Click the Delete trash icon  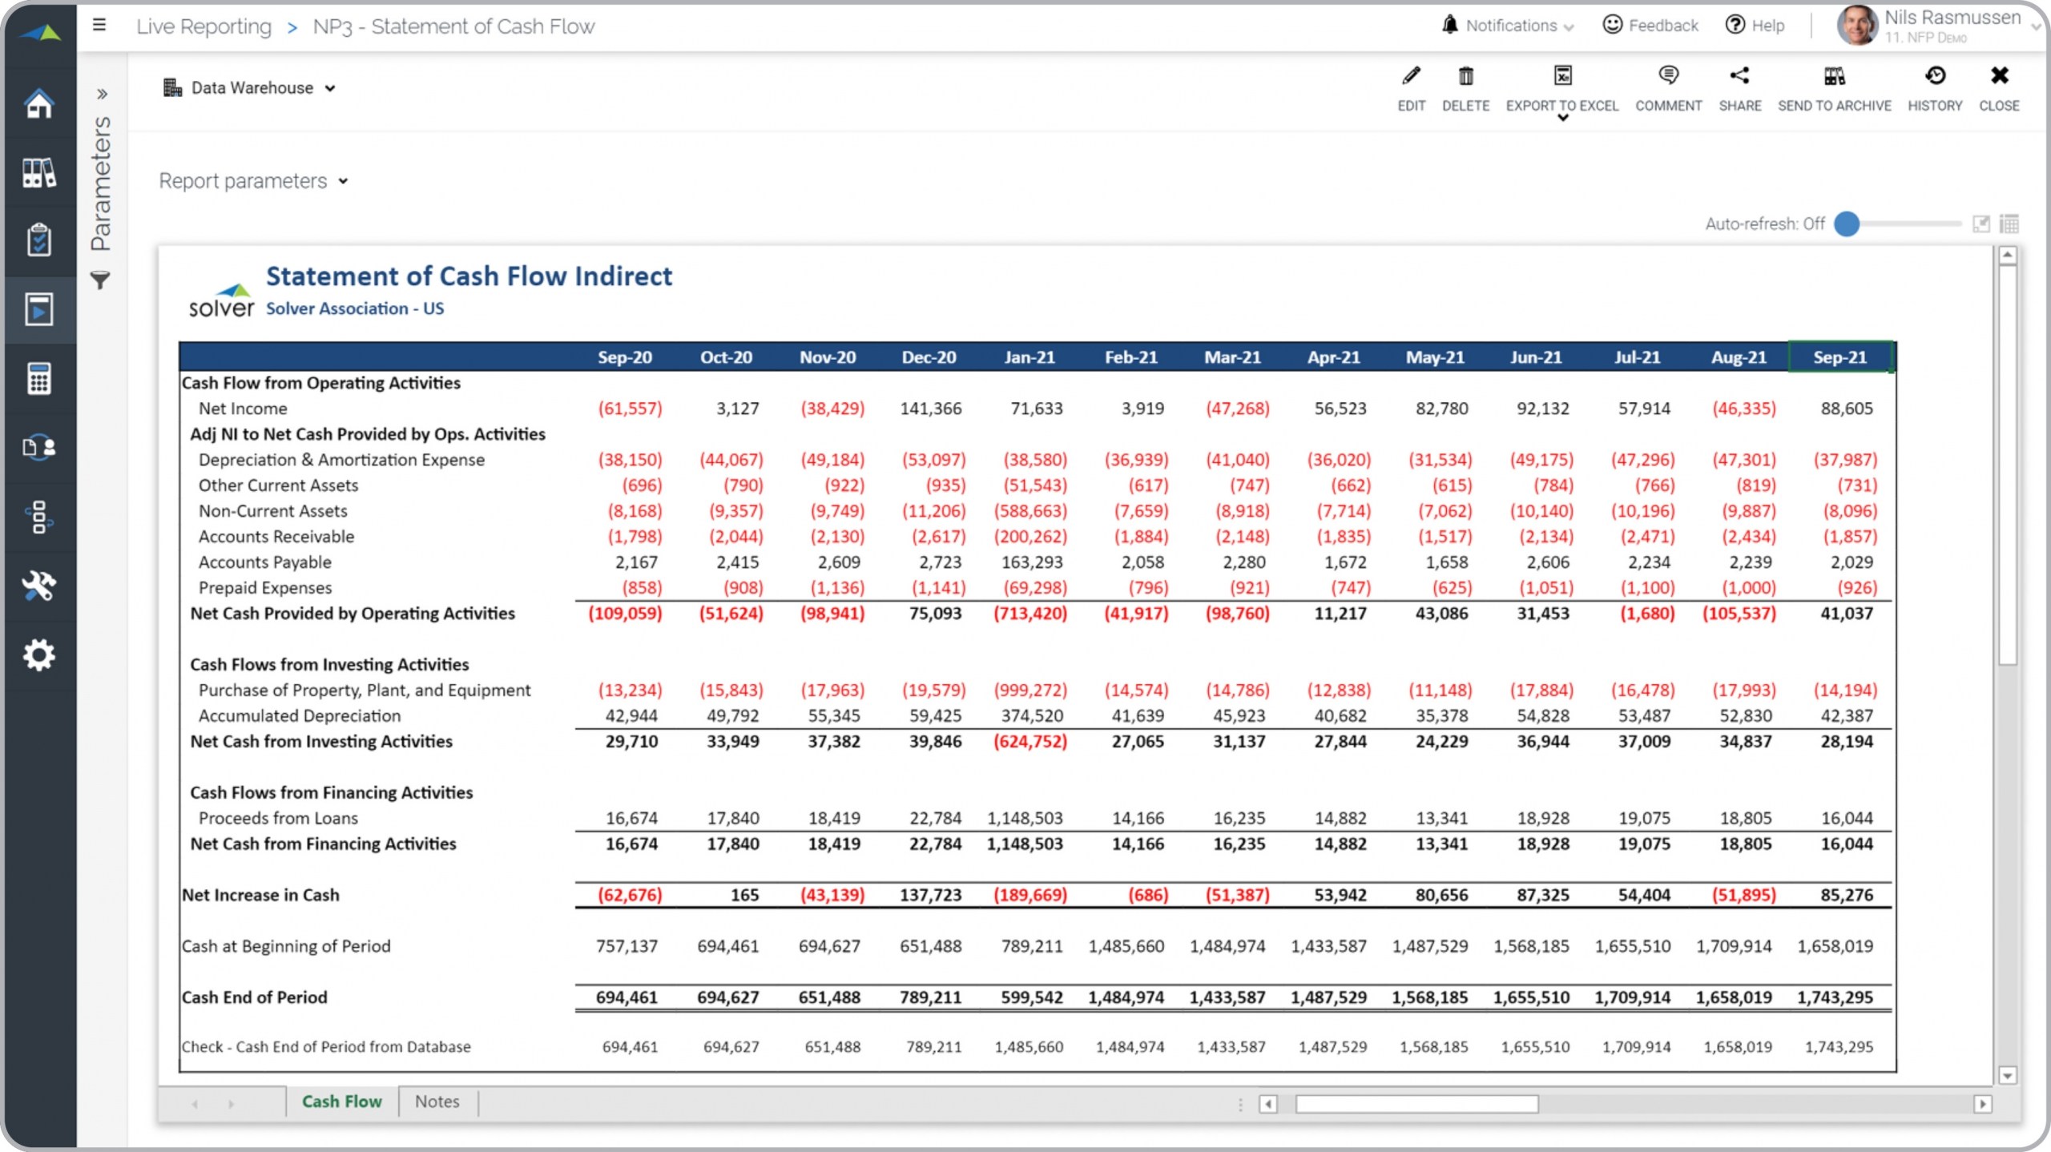tap(1465, 77)
